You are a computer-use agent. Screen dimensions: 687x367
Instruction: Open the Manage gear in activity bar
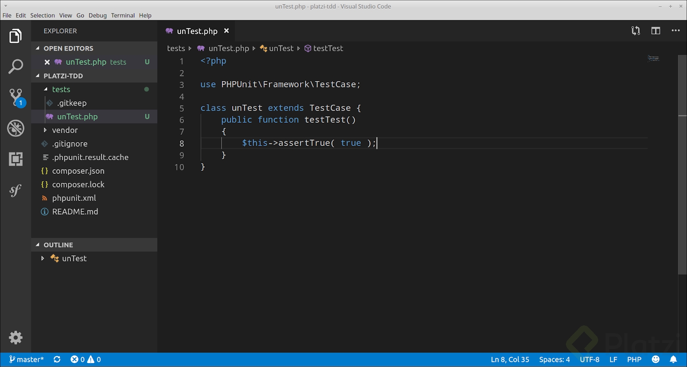tap(15, 338)
